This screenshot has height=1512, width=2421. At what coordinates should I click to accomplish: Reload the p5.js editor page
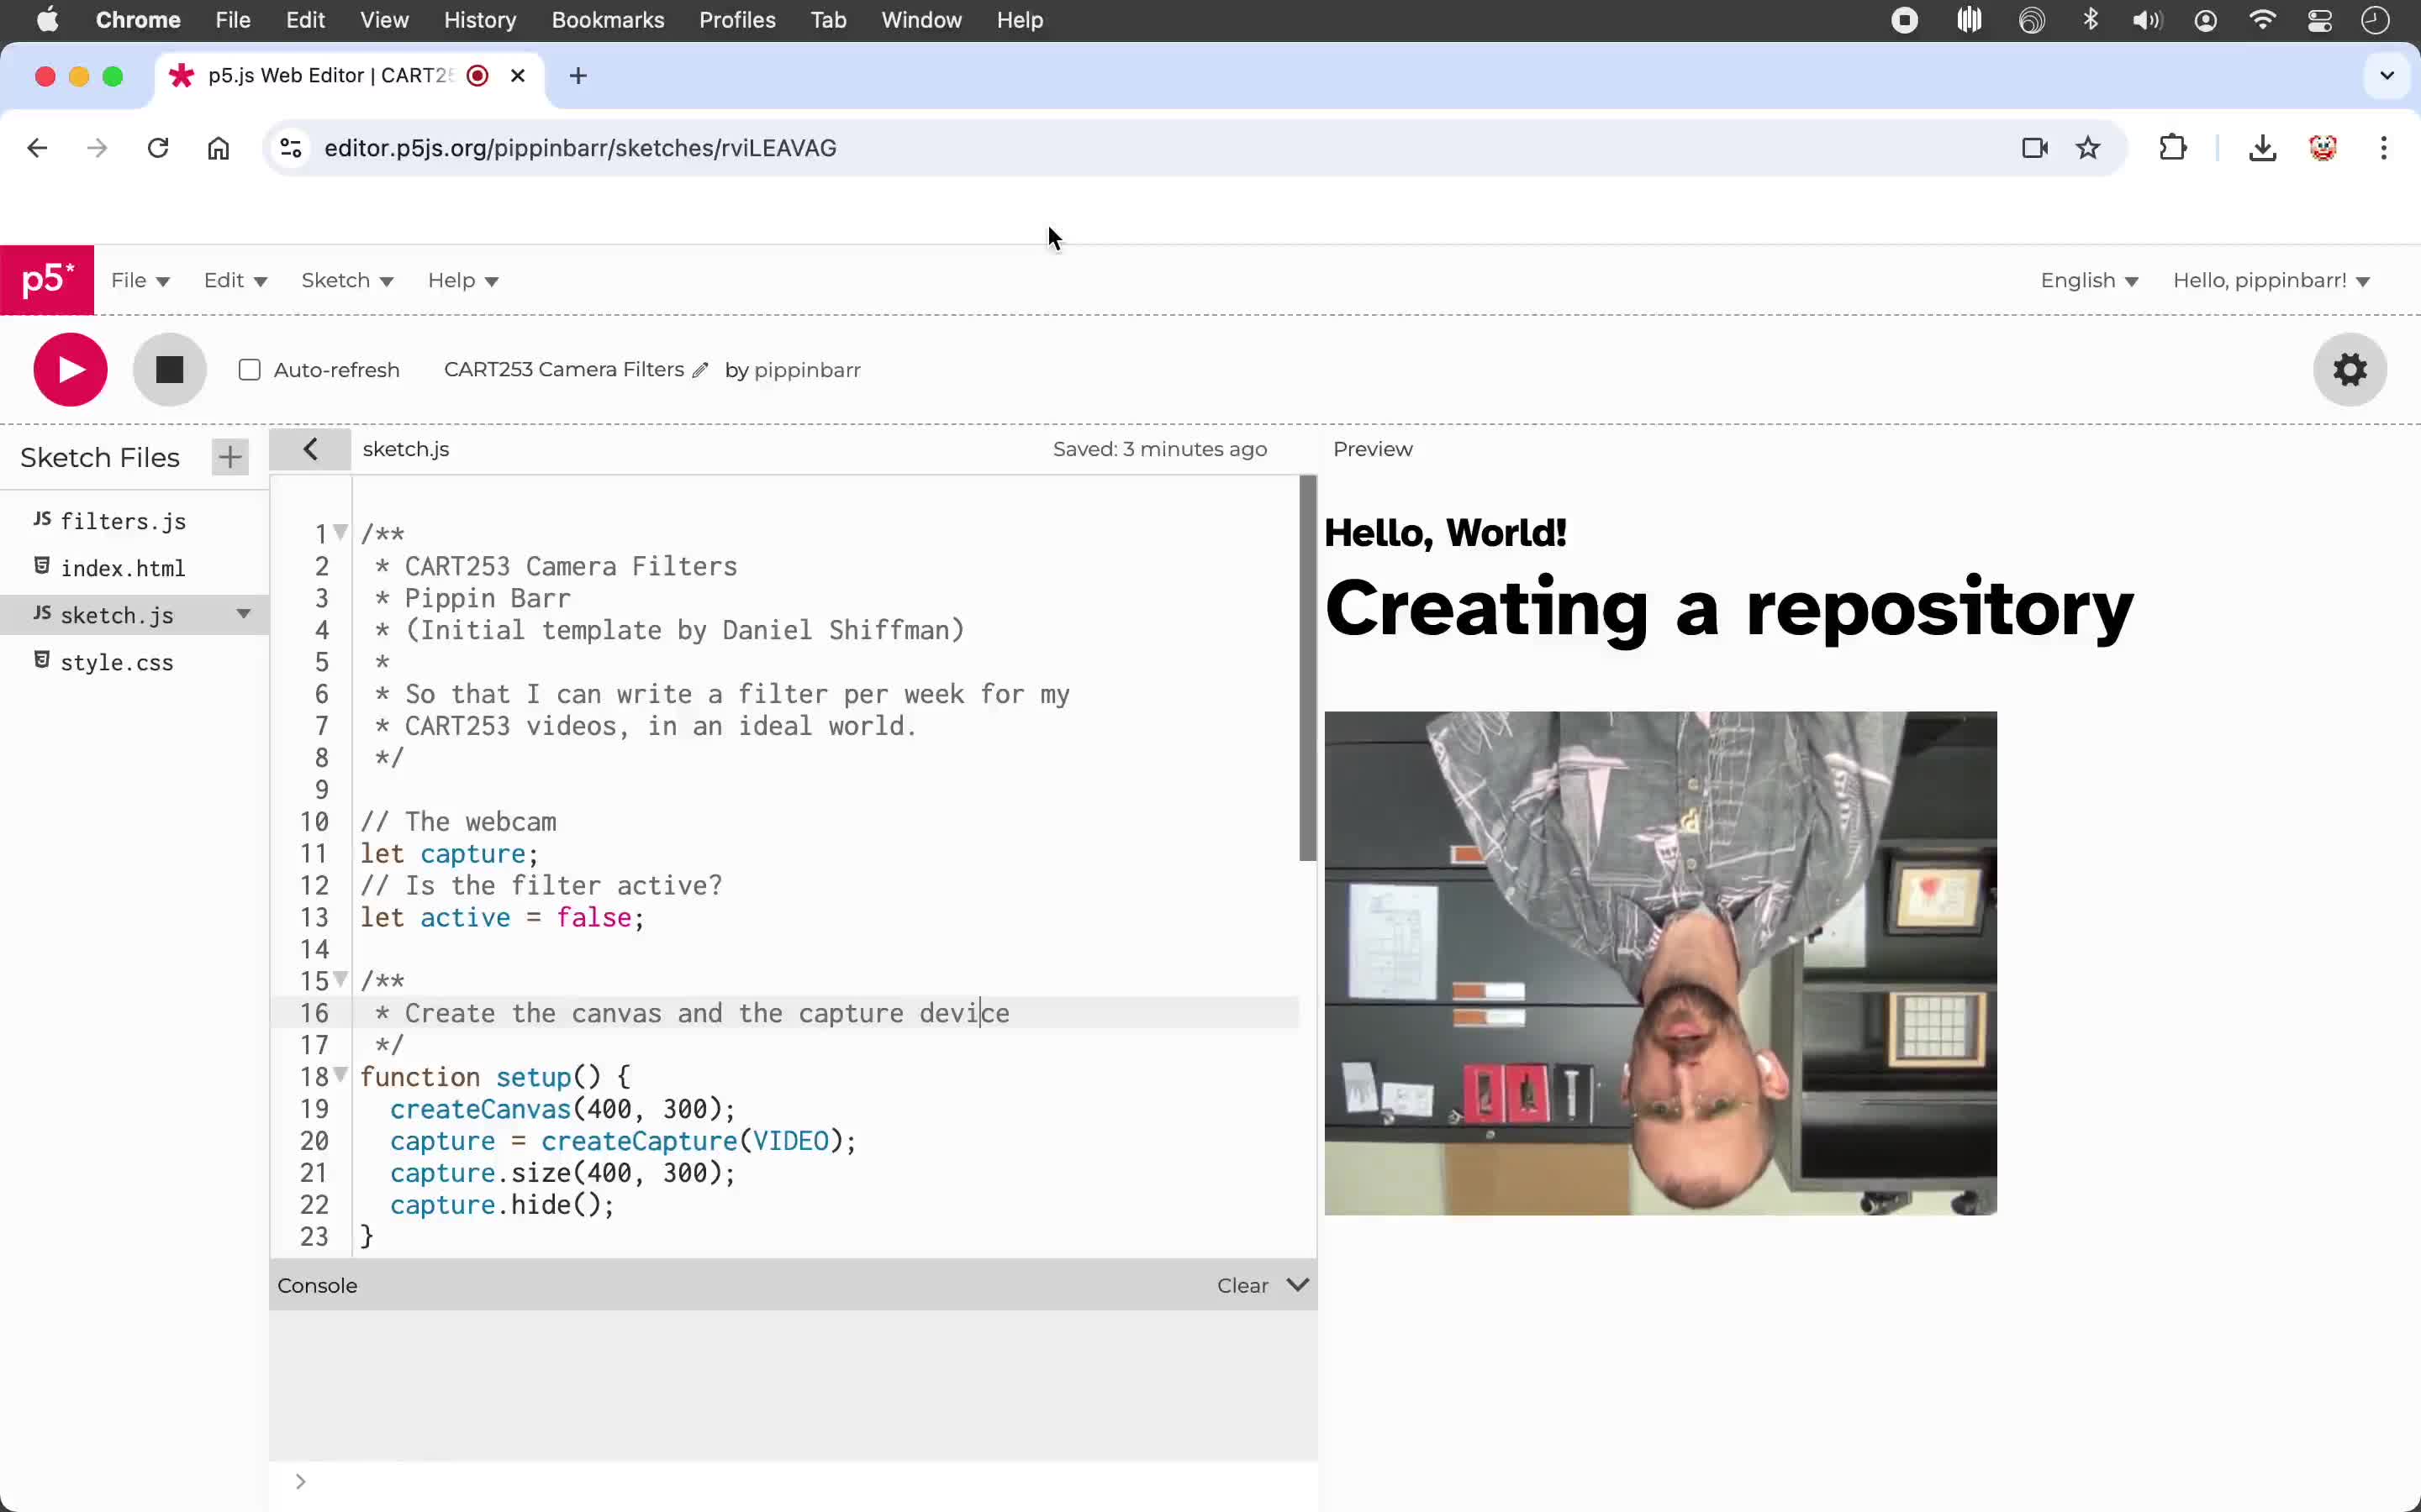coord(158,148)
